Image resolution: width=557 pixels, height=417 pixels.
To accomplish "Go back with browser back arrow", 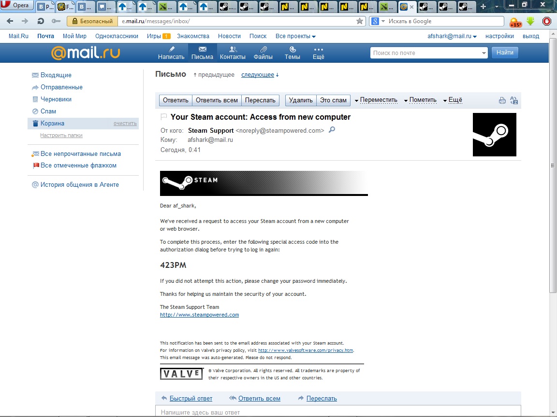I will [10, 21].
